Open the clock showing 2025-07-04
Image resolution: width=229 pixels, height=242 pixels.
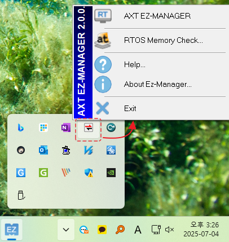[201, 230]
